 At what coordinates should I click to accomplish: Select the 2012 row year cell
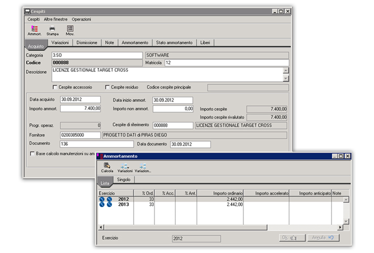(123, 199)
